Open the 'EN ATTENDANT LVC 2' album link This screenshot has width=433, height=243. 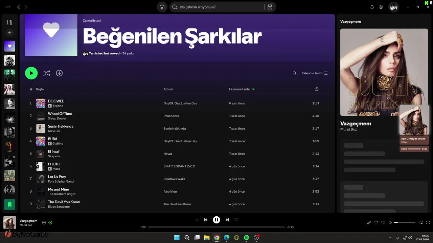pyautogui.click(x=179, y=166)
